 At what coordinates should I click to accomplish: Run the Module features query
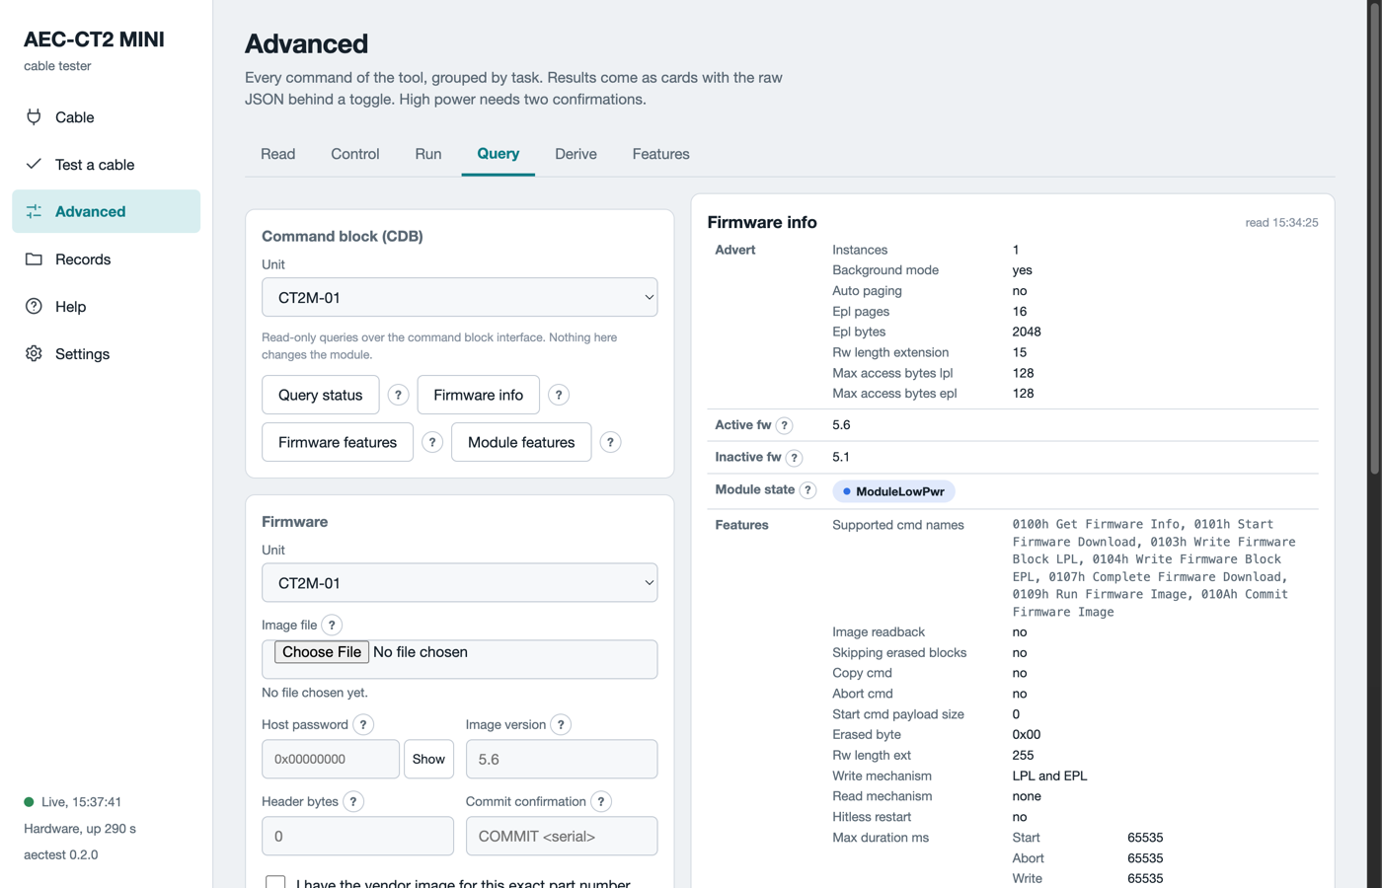click(x=521, y=442)
